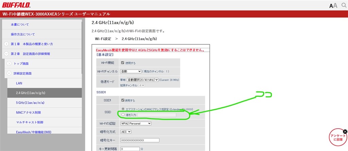
Task: Open the 暗号化方式 AES dropdown
Action: (x=126, y=132)
